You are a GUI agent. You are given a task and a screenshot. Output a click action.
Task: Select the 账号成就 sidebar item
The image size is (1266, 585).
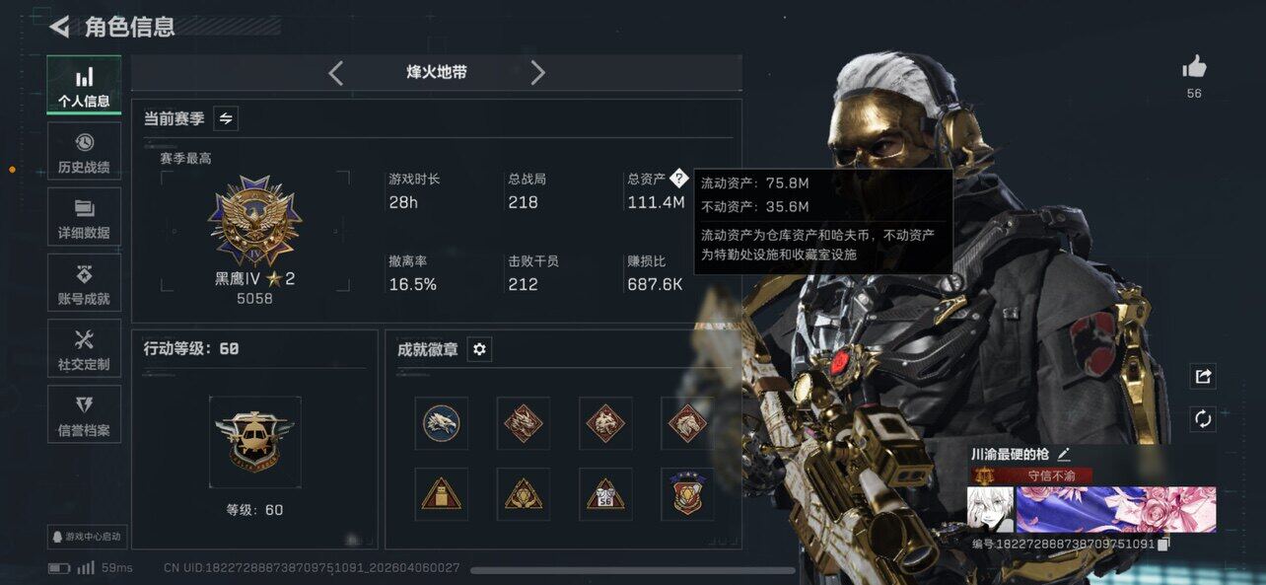(84, 283)
